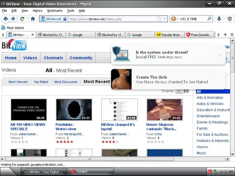The width and height of the screenshot is (235, 176).
Task: Click the URL address field
Action: pyautogui.click(x=113, y=19)
